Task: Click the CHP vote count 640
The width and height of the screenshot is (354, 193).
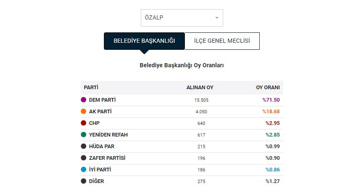Action: click(x=202, y=123)
